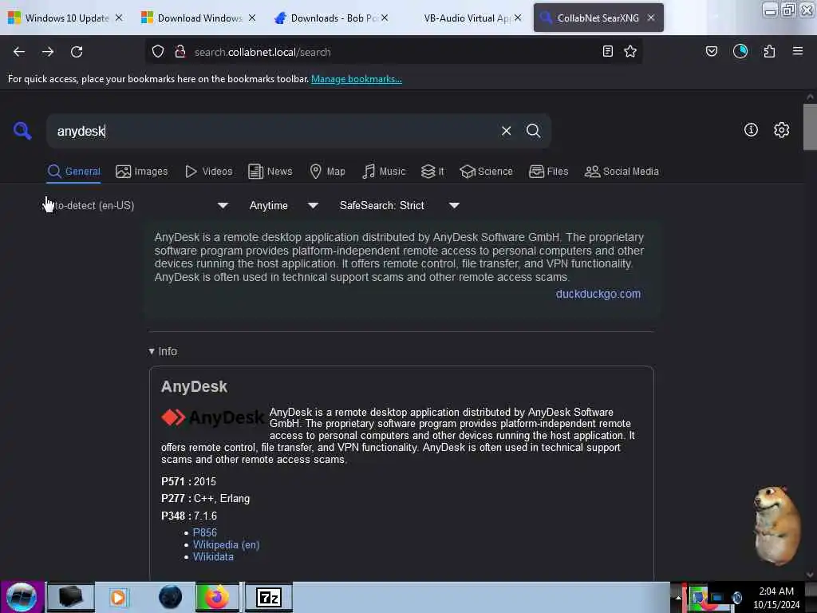Toggle reader view icon in address bar
817x613 pixels.
tap(607, 51)
